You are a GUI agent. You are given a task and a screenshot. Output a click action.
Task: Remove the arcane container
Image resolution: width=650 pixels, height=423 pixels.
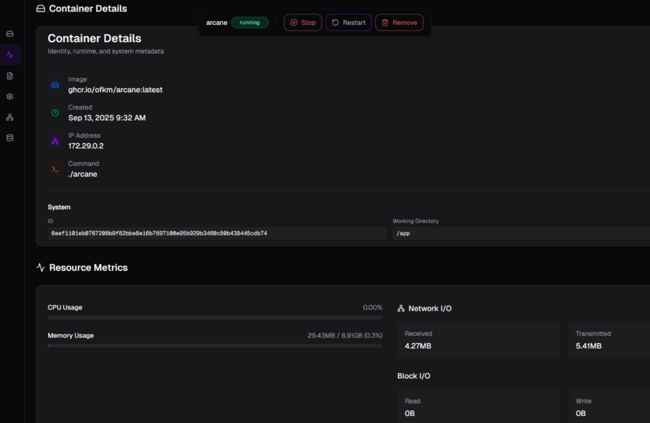point(399,22)
